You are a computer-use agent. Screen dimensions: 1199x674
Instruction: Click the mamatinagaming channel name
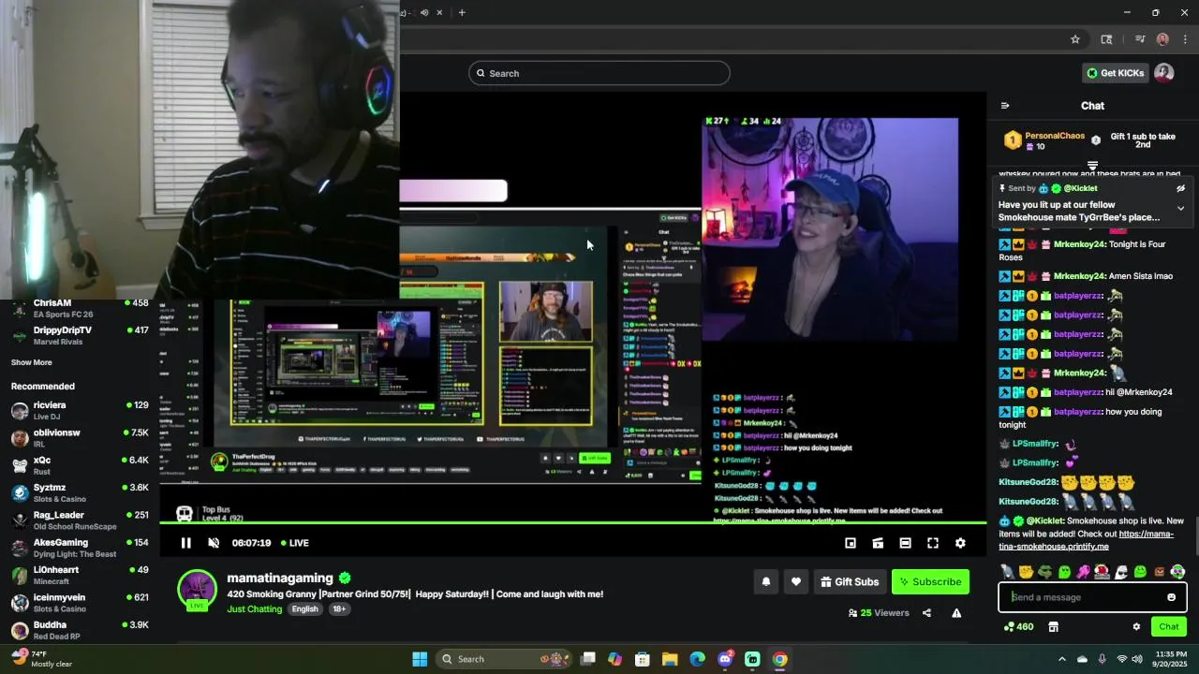280,578
